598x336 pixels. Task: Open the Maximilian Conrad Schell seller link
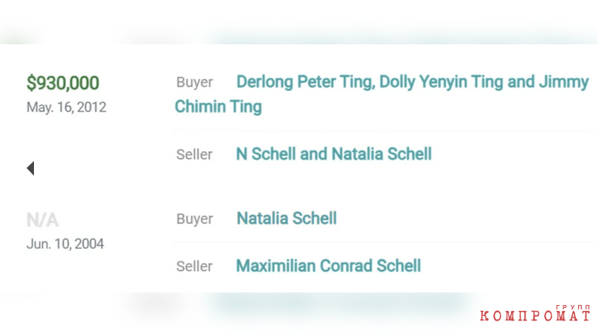click(329, 266)
